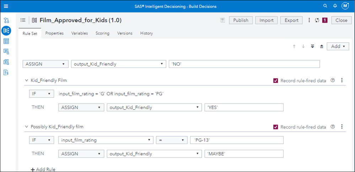Uncheck Record rule-fired data for Kid_Friendly Film
Viewport: 355px width, 172px height.
coord(276,81)
